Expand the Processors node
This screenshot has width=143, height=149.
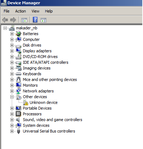[x=12, y=114]
